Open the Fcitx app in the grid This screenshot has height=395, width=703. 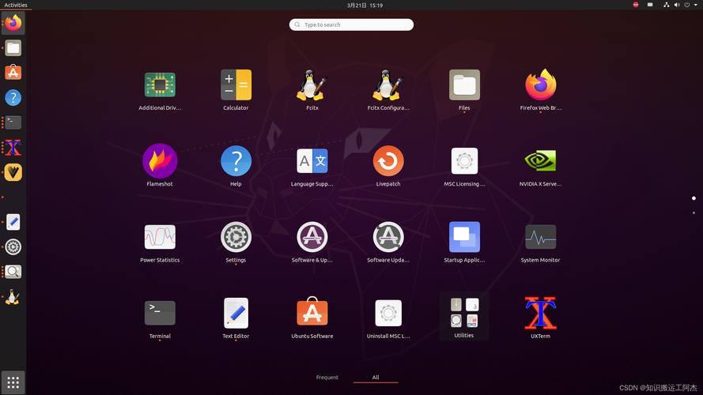click(x=312, y=89)
